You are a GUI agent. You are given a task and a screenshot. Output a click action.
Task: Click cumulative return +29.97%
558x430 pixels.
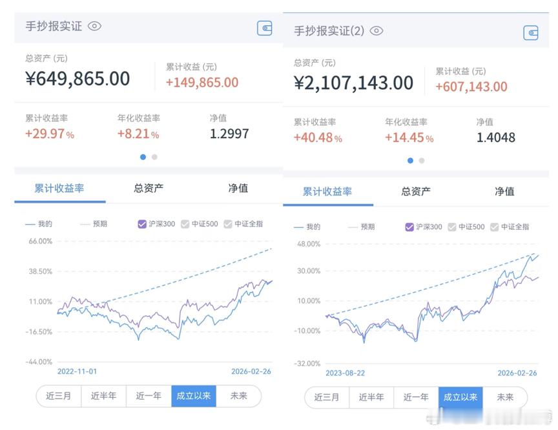(50, 134)
